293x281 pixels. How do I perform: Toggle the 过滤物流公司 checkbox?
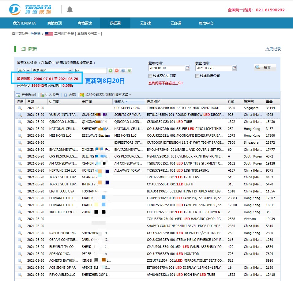pyautogui.click(x=197, y=76)
